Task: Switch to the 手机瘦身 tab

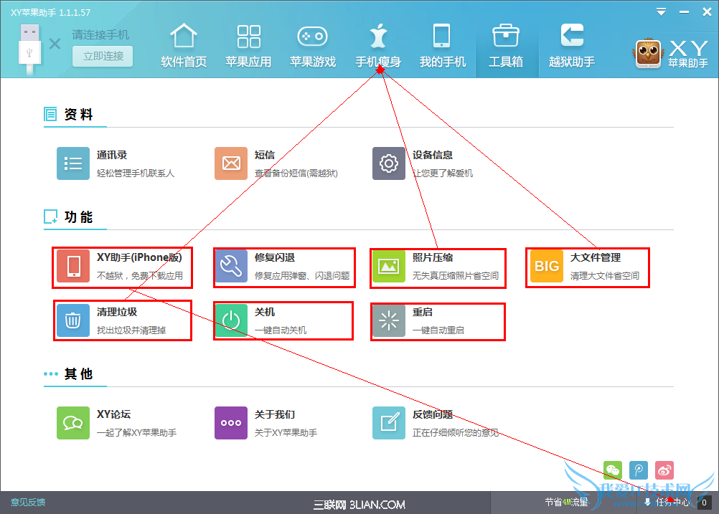Action: (378, 46)
